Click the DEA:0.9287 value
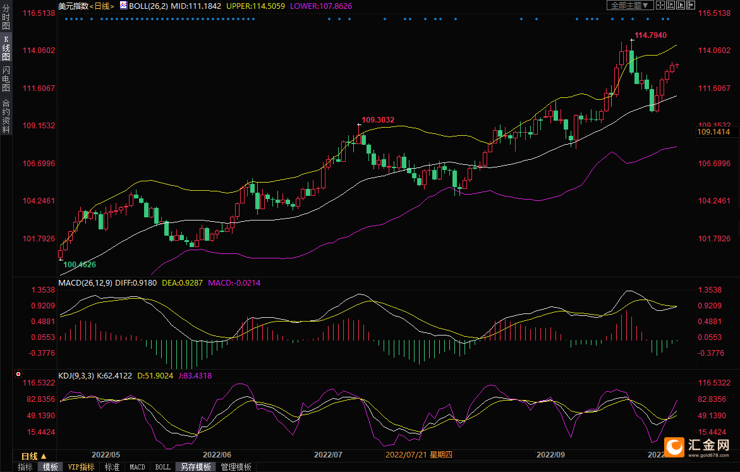 (182, 282)
